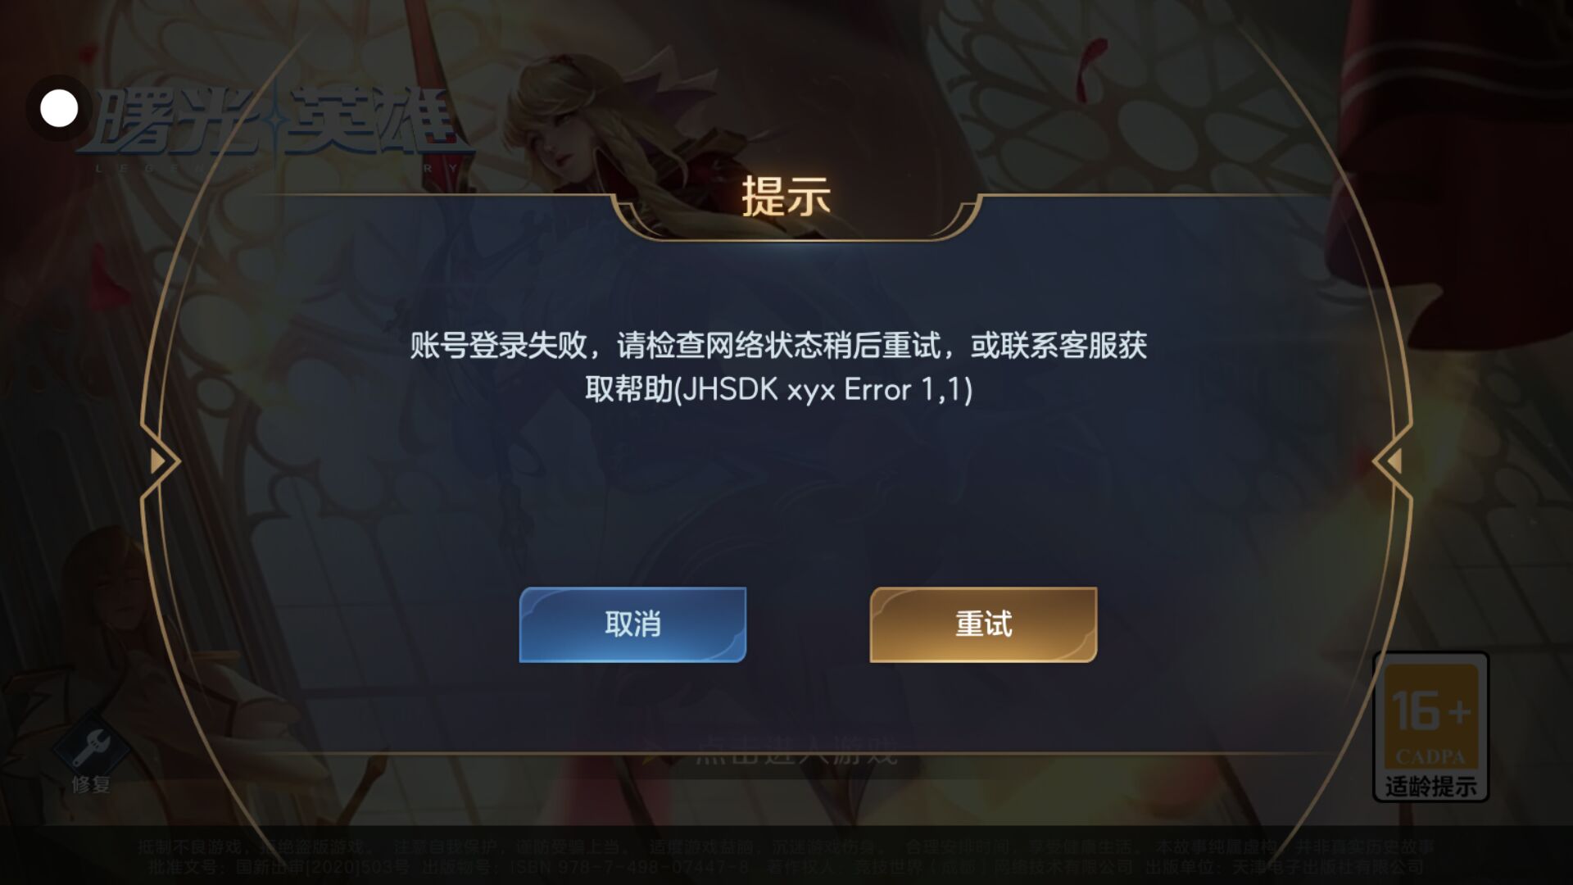Screen dimensions: 1573x885
Task: Click the 提示 dialog title
Action: [786, 196]
